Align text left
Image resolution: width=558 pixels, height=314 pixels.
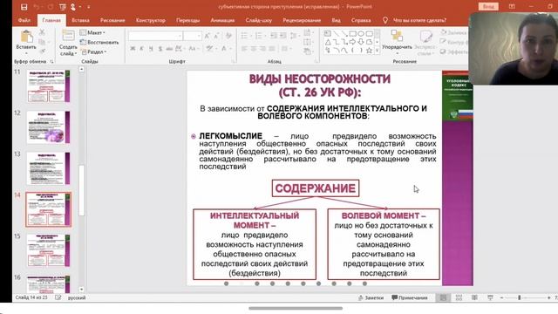pos(244,49)
